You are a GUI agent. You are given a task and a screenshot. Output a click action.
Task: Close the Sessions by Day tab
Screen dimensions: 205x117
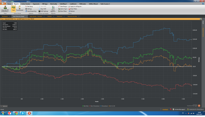(x=79, y=16)
